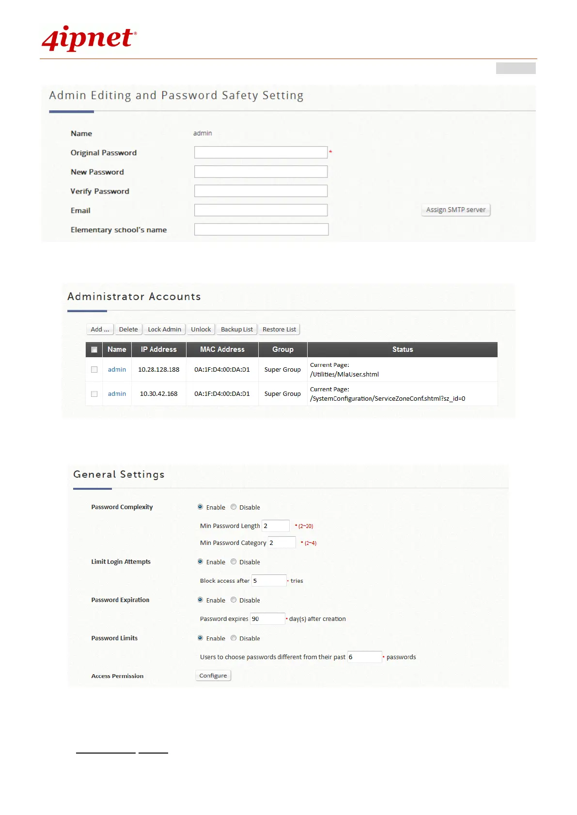This screenshot has height=815, width=577.
Task: Click the /Utilities/MlaUser.shtml status text
Action: (344, 374)
